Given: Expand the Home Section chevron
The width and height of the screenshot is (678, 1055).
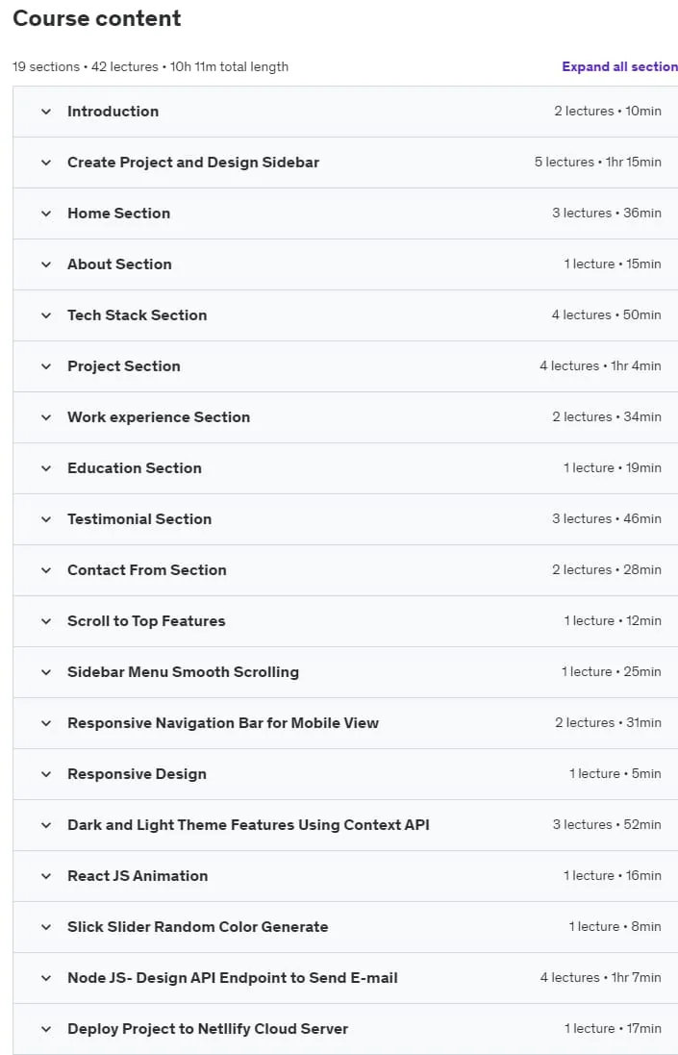Looking at the screenshot, I should [46, 214].
